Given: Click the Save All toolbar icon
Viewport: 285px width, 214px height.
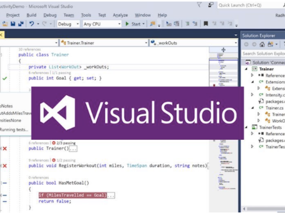Looking at the screenshot, I should 21,24.
